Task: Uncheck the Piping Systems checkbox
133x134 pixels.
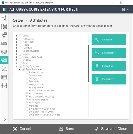Action: [x=20, y=66]
